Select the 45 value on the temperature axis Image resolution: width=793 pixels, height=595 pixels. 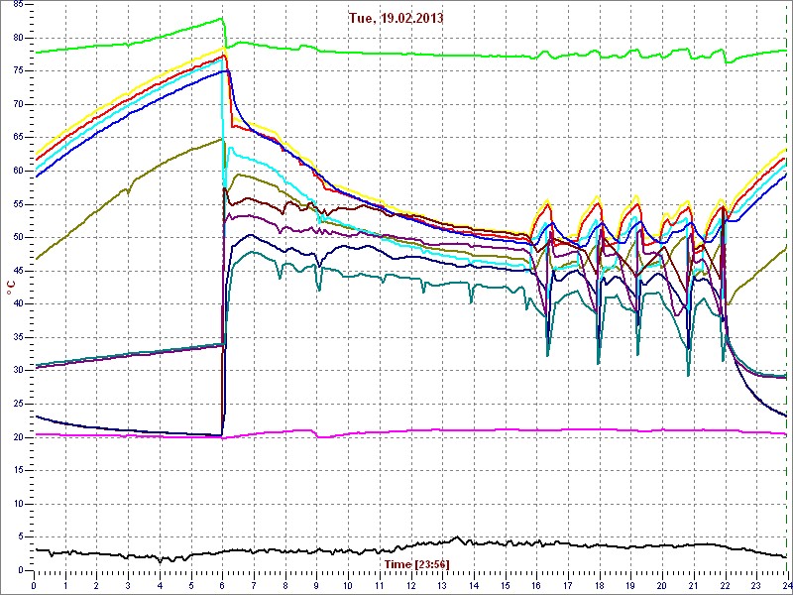pyautogui.click(x=18, y=271)
